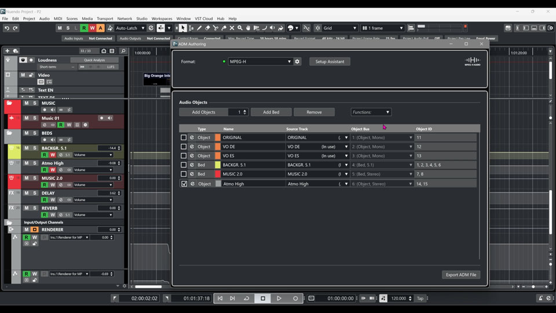The image size is (556, 313).
Task: Open the track list search magnifier
Action: [x=123, y=51]
